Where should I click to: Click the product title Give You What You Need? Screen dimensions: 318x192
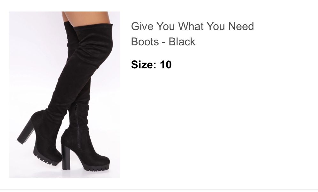(192, 27)
